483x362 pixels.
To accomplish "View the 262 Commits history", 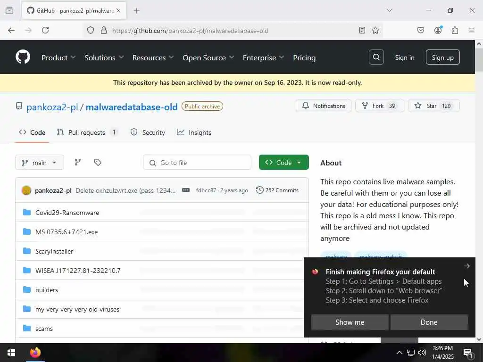I will tap(277, 190).
